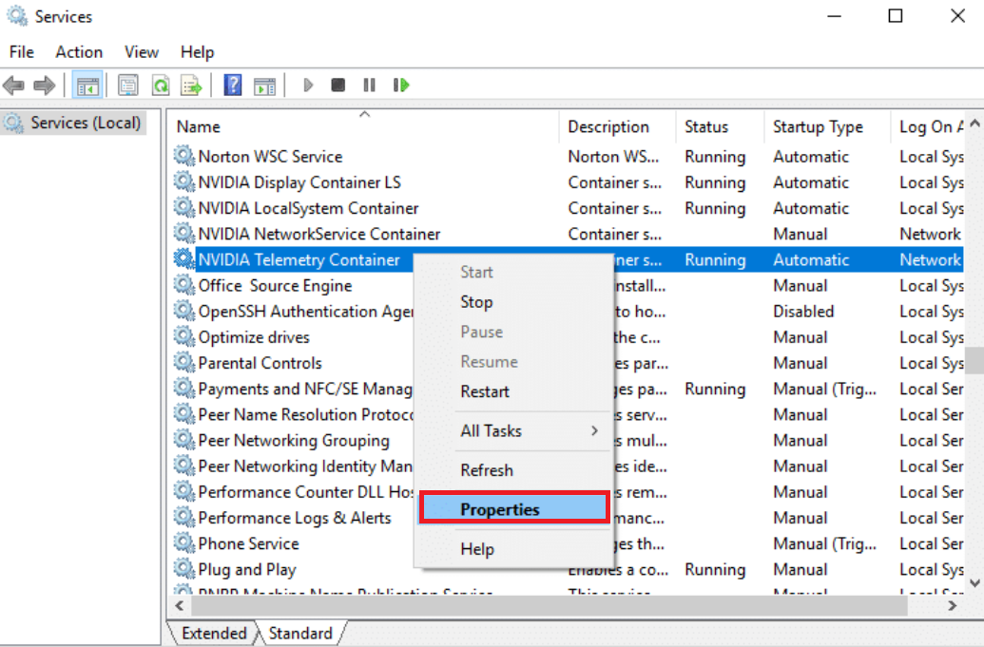984x647 pixels.
Task: Select NVIDIA NetworkService Container row
Action: (568, 234)
